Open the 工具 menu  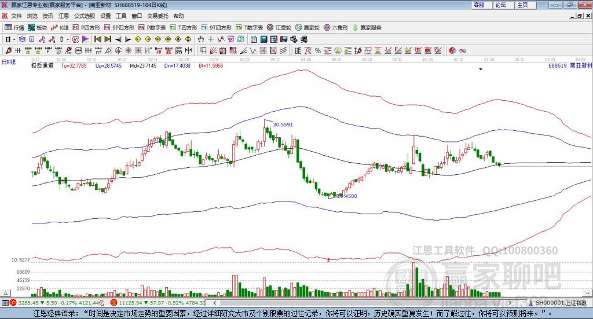pyautogui.click(x=121, y=16)
